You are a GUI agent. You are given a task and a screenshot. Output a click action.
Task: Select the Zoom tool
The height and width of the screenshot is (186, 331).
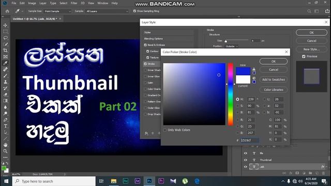[x=5, y=151]
